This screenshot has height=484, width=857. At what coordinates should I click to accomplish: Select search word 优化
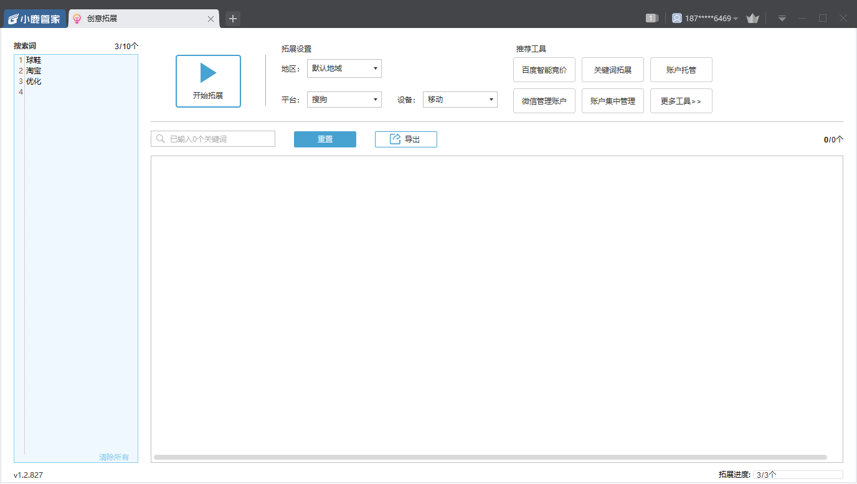[34, 81]
